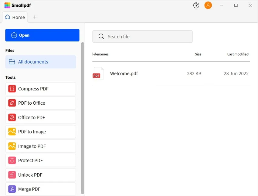Sort files by Last modified column
The height and width of the screenshot is (196, 258).
point(238,54)
